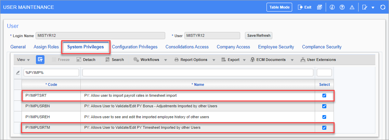Click the refresh icon in header

tap(383, 7)
